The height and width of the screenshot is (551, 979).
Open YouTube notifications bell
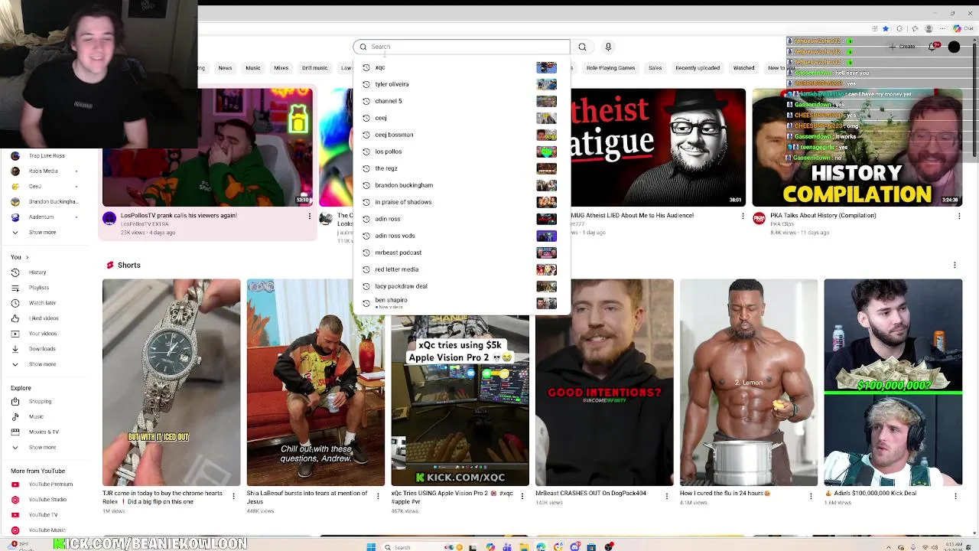pyautogui.click(x=932, y=47)
